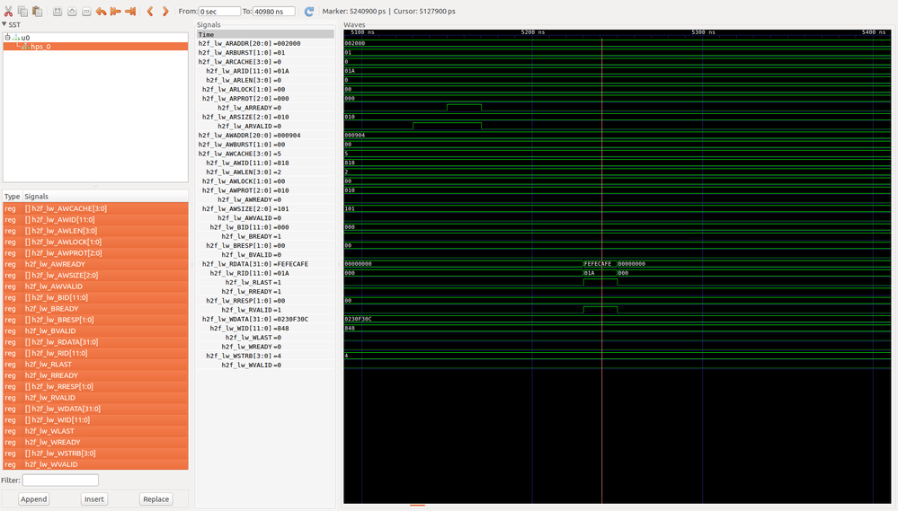Viewport: 898px width, 511px height.
Task: Click the Replace button
Action: tap(156, 499)
